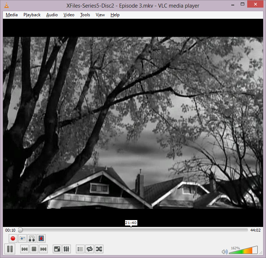Click the video display area

point(133,122)
